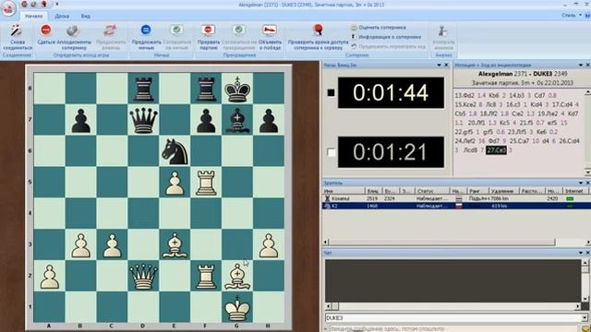Viewport: 591px width, 332px height.
Task: Click the emoticon icon beside chat input
Action: pyautogui.click(x=585, y=328)
